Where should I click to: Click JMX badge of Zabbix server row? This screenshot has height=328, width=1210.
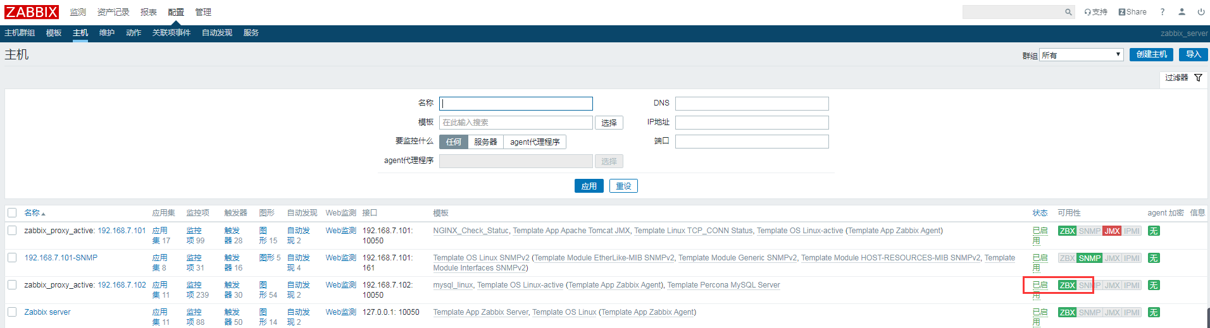tap(1112, 312)
